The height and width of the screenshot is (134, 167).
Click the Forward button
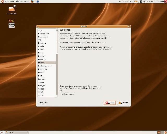point(123,103)
